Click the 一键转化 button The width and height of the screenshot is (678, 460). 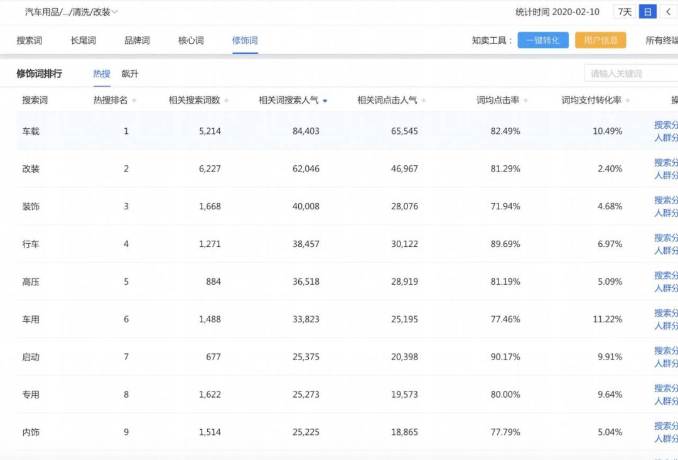[x=543, y=40]
